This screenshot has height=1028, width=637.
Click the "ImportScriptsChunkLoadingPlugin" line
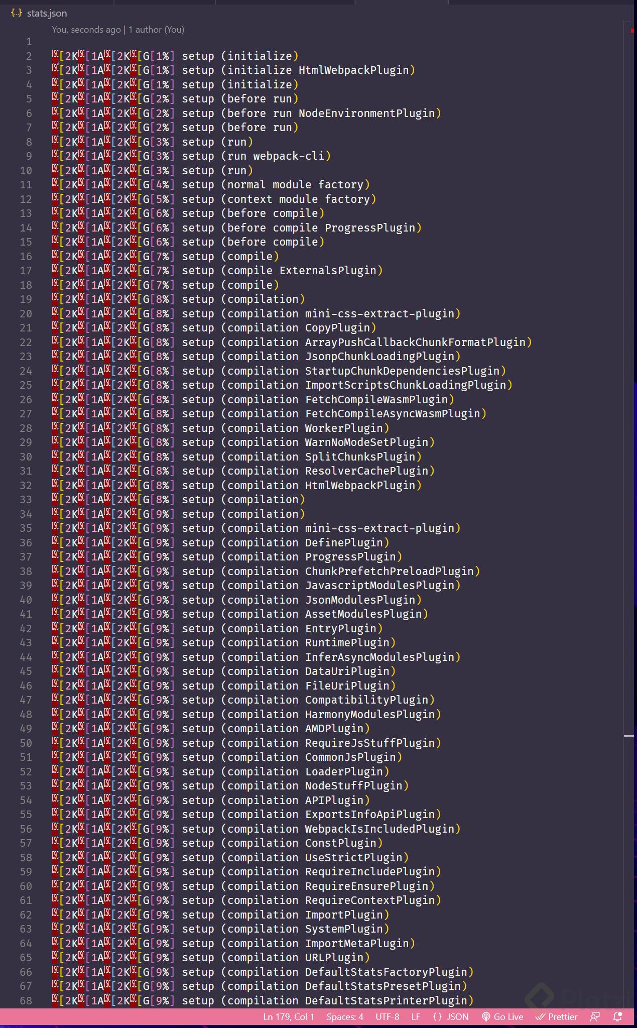click(x=282, y=385)
